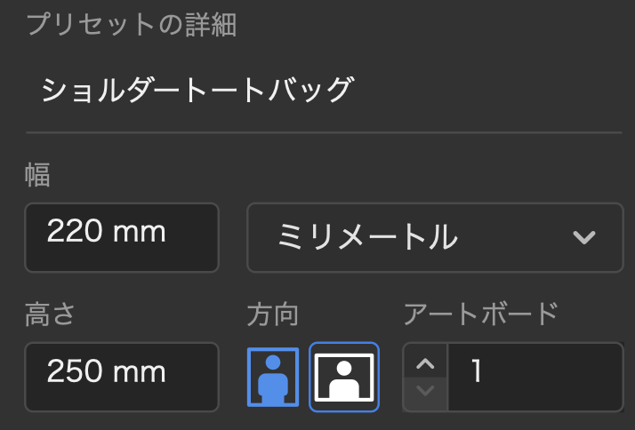Focus the width field showing 220 mm
The height and width of the screenshot is (430, 635).
coord(122,237)
